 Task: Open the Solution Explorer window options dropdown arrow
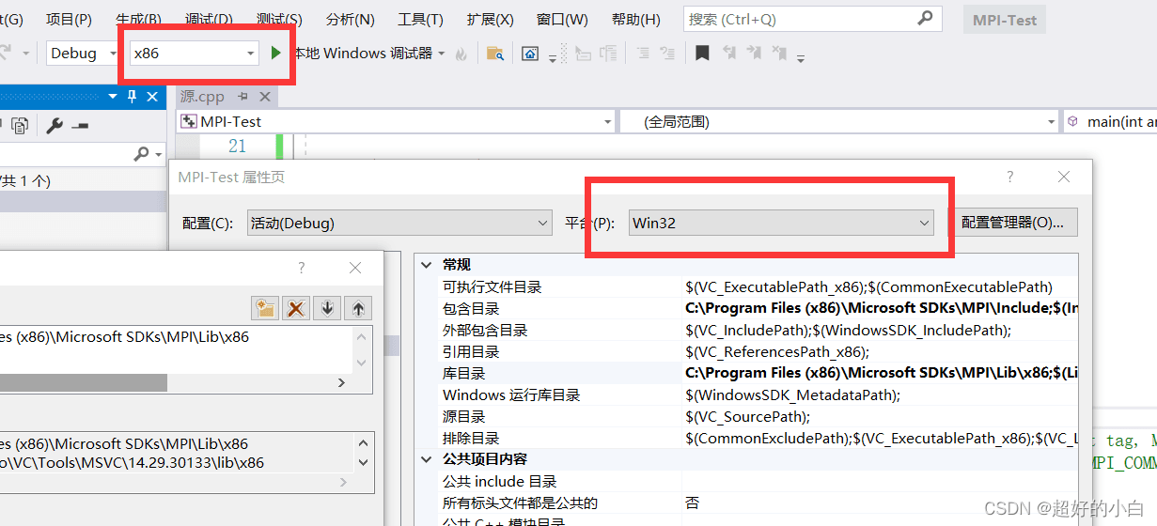tap(113, 96)
